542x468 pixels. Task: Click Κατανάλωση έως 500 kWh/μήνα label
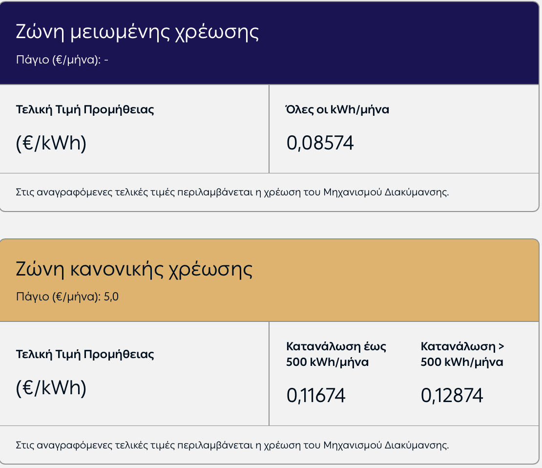(336, 354)
